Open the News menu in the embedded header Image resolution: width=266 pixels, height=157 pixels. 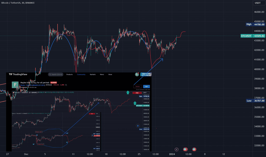102,75
